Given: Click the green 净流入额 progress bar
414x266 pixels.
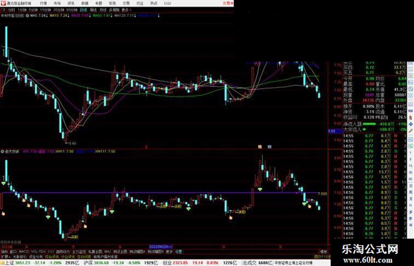Looking at the screenshot, I should [369, 124].
